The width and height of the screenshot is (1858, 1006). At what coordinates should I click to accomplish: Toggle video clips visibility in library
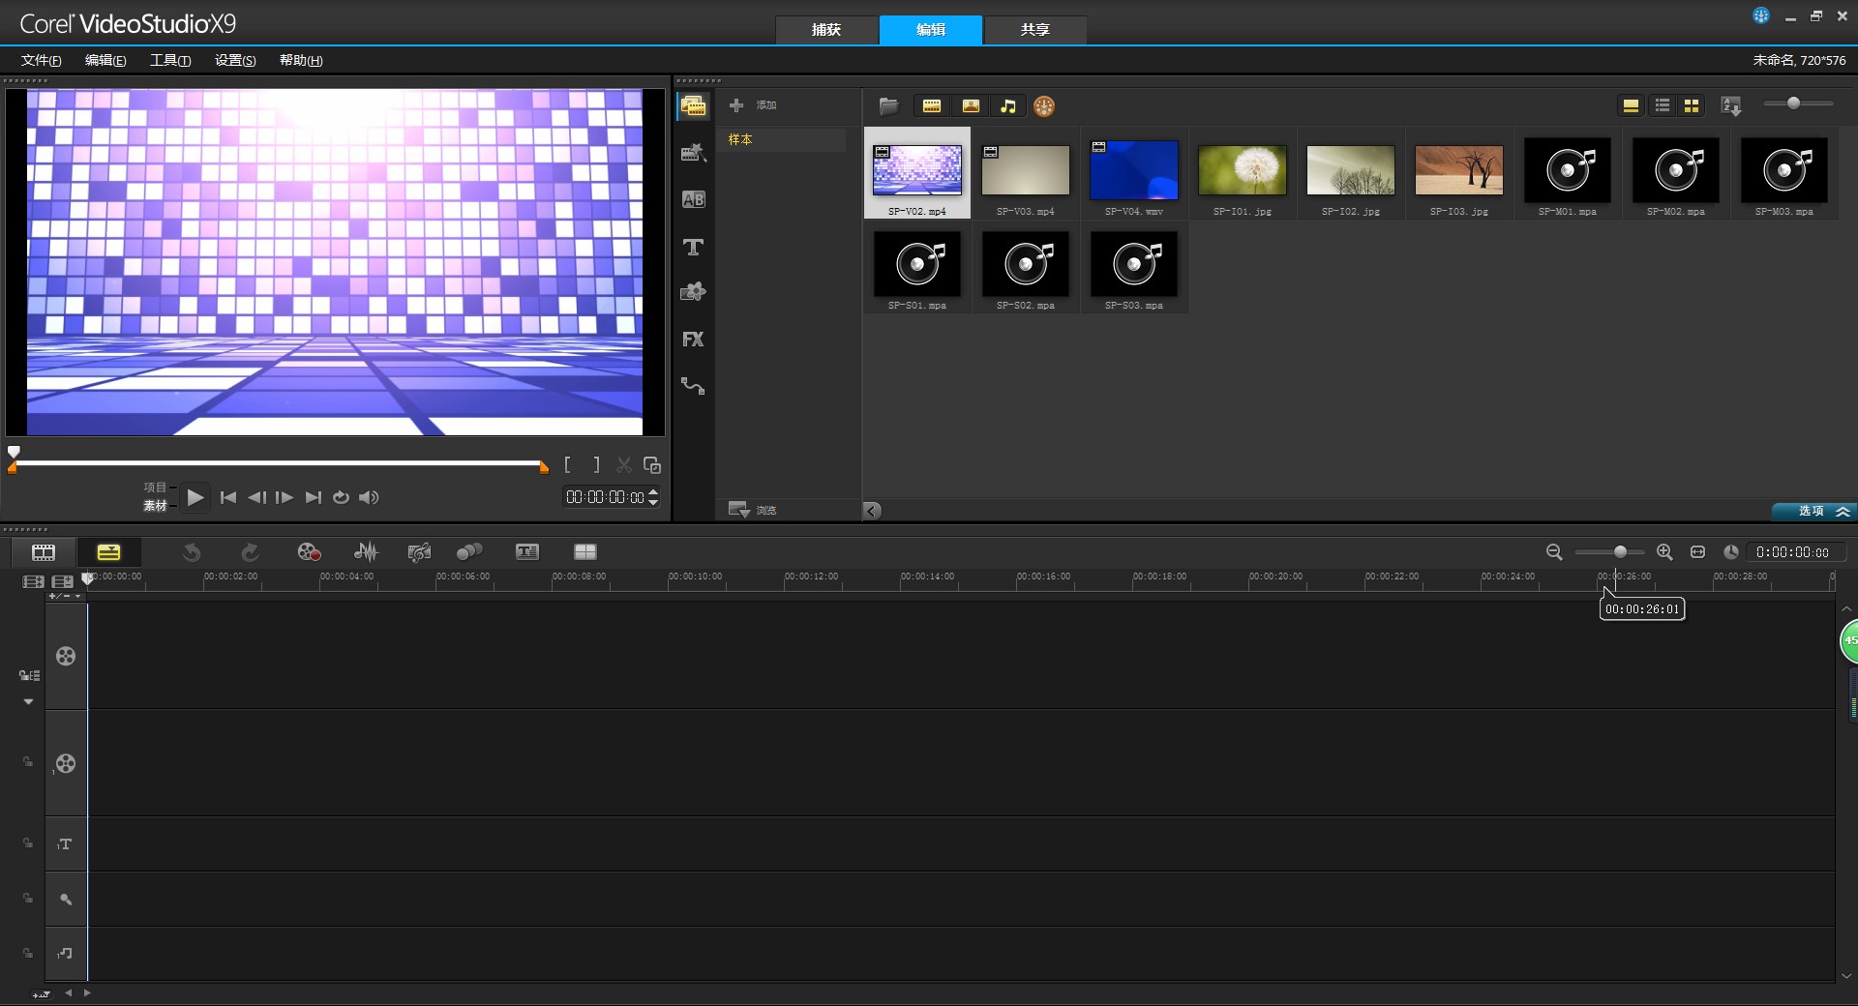pos(932,106)
